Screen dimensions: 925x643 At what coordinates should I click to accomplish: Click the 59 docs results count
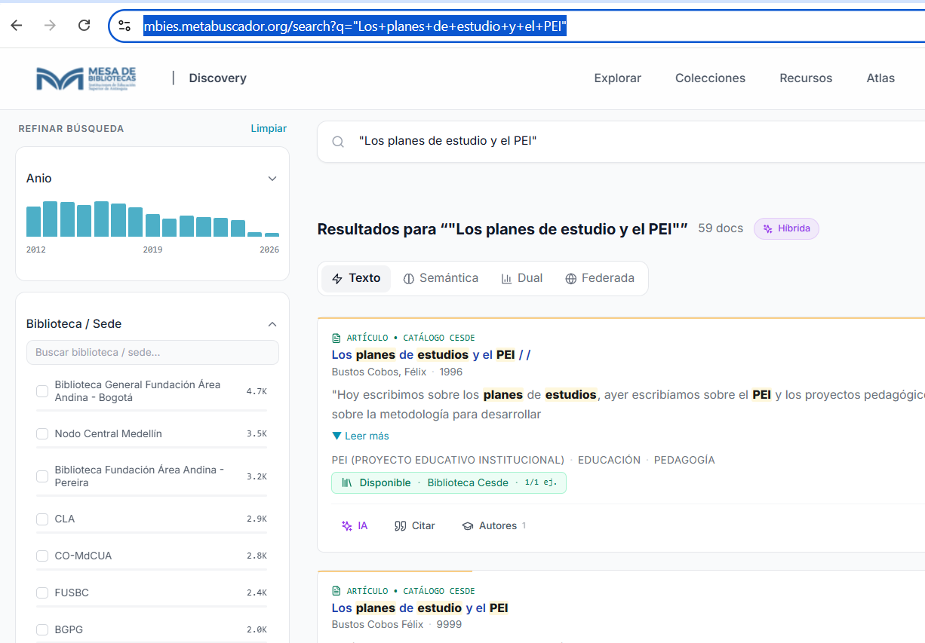click(721, 228)
